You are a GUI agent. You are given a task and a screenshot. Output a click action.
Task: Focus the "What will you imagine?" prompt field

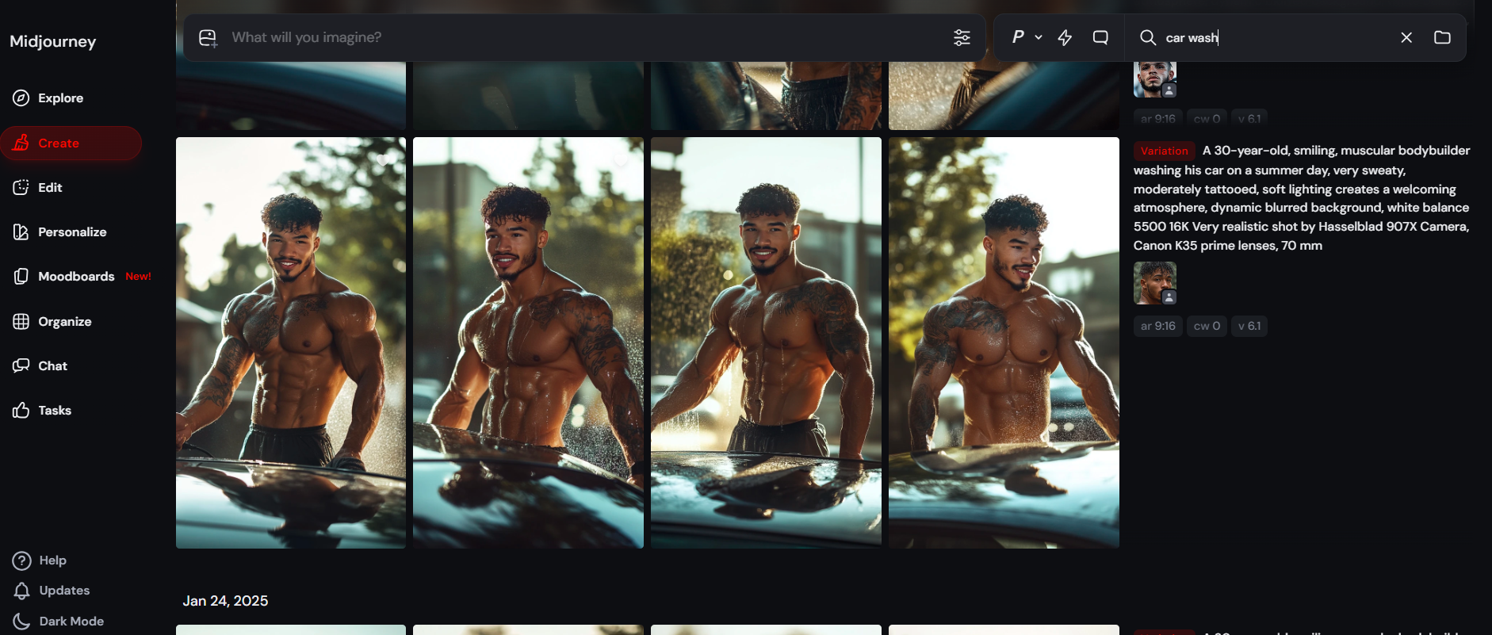(585, 37)
